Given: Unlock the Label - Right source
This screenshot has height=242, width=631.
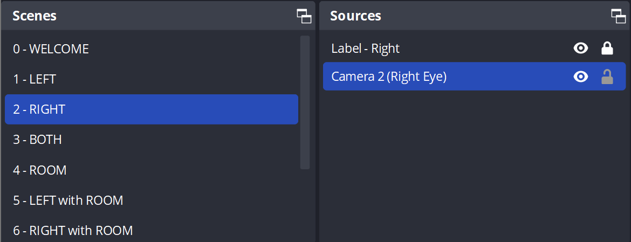Looking at the screenshot, I should pyautogui.click(x=607, y=49).
